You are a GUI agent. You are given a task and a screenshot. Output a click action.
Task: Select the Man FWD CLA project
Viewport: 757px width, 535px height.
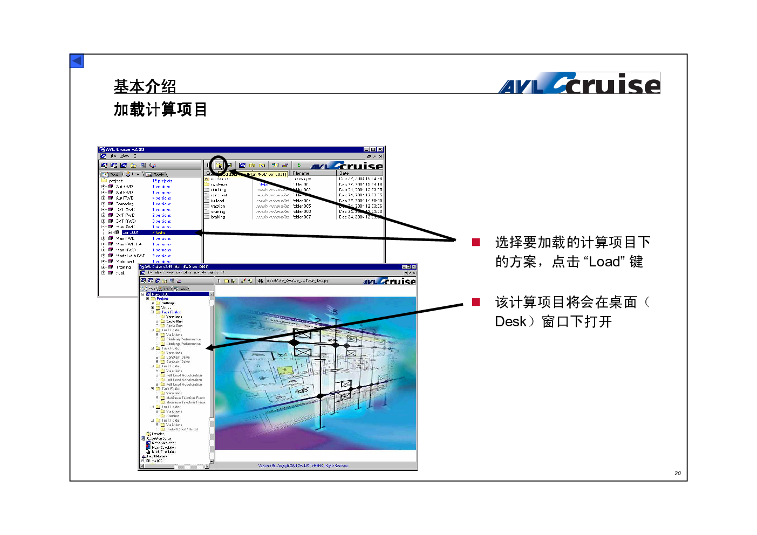click(129, 244)
